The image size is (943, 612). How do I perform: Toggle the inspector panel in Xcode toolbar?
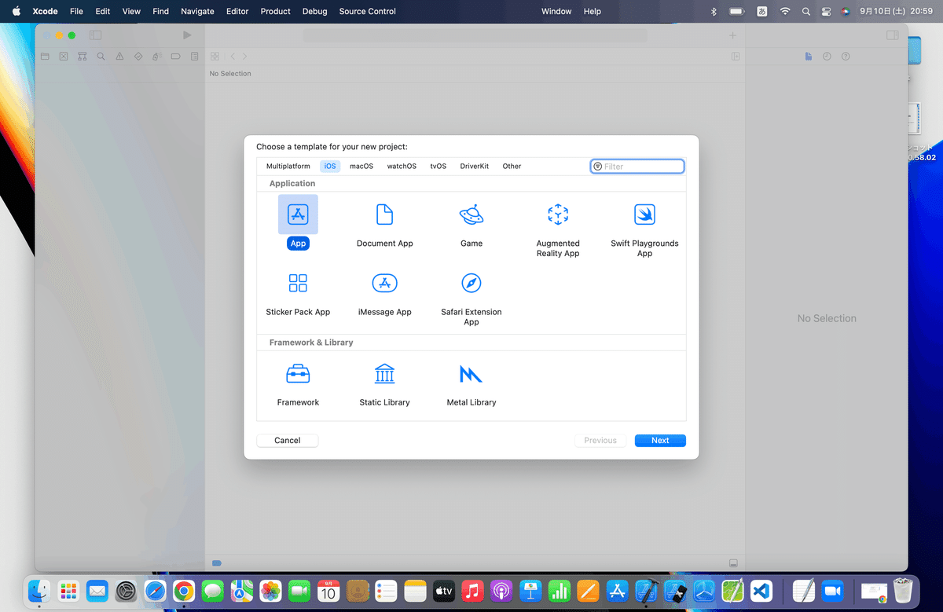point(892,35)
